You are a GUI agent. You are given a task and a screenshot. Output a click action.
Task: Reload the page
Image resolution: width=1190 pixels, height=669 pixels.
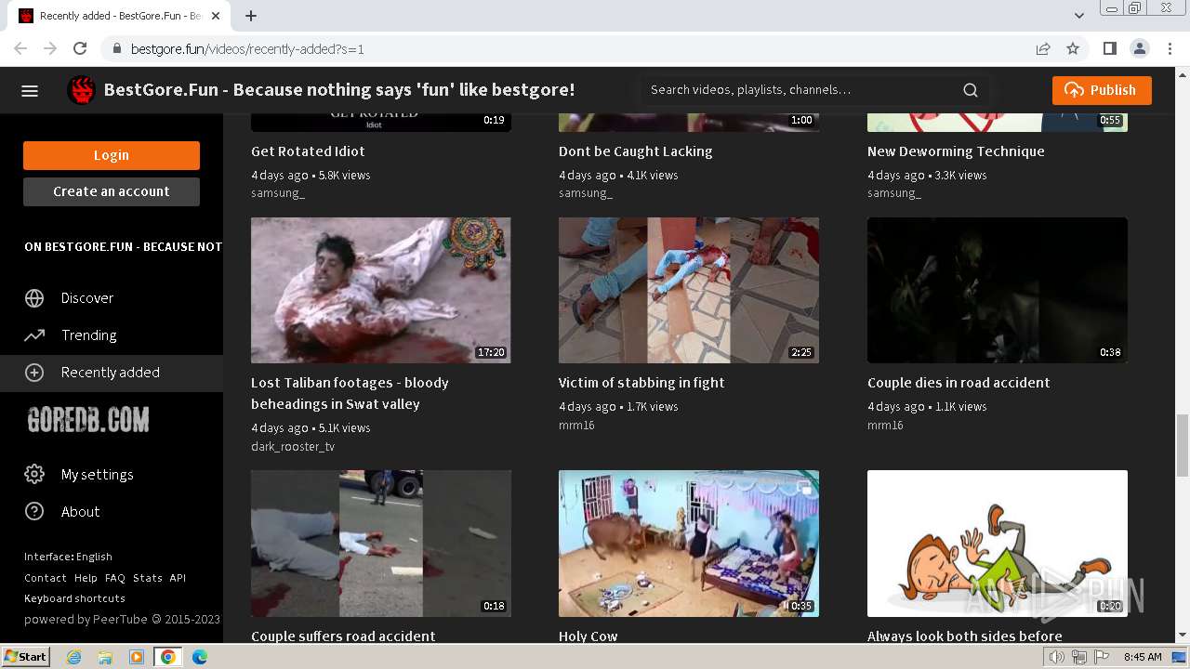click(80, 49)
